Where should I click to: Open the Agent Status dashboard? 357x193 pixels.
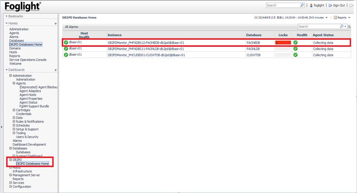tap(30, 103)
